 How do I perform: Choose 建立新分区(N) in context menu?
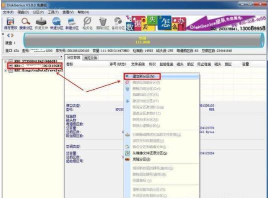pos(161,76)
